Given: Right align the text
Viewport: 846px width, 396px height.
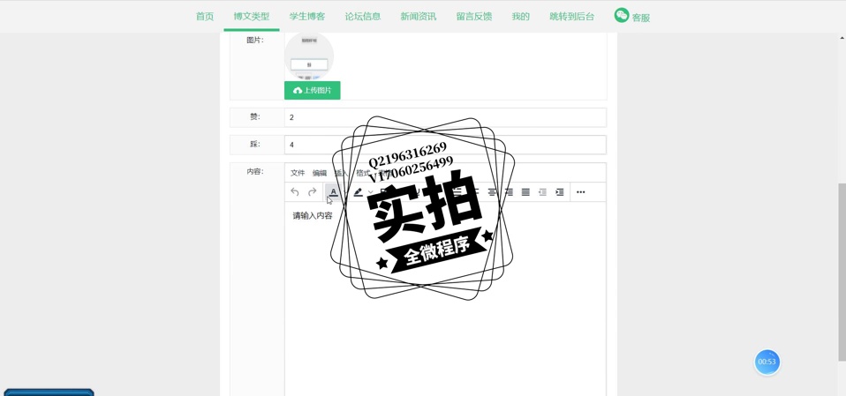Looking at the screenshot, I should click(509, 191).
